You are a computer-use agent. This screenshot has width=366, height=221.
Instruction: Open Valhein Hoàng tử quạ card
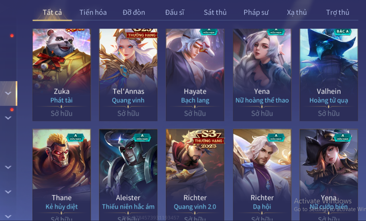(329, 75)
